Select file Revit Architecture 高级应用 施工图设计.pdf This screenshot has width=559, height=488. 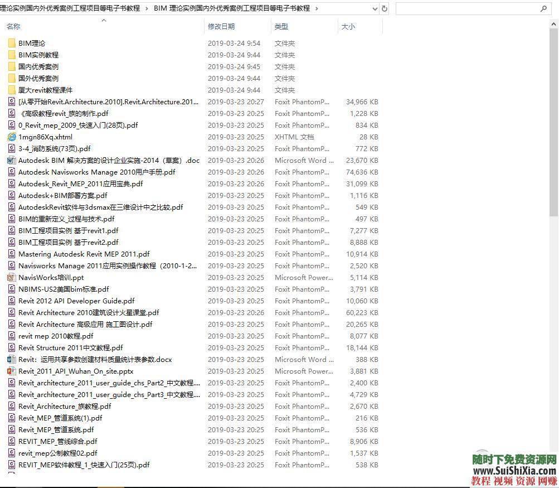click(x=85, y=325)
